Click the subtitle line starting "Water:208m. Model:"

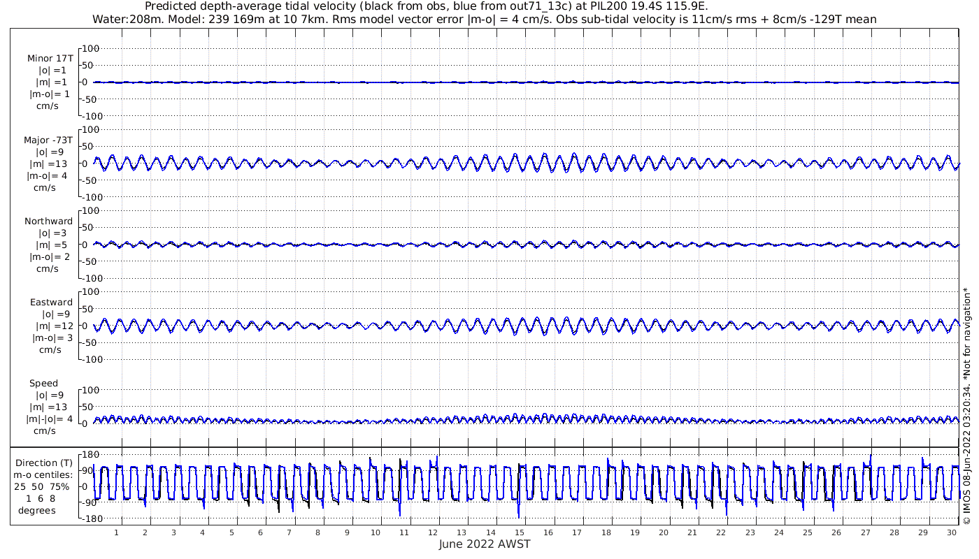[485, 19]
